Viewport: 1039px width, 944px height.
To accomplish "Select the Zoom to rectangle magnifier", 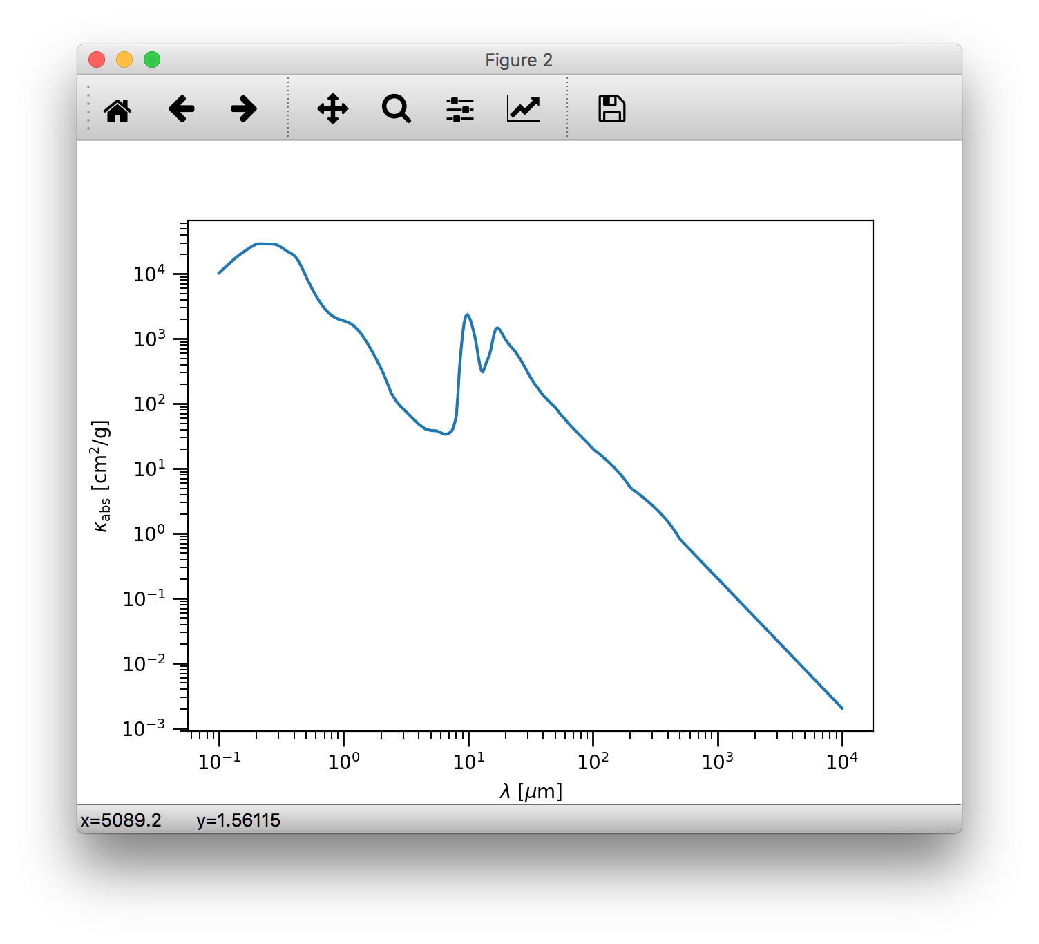I will coord(397,109).
